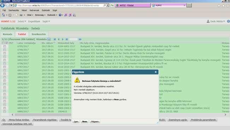
Task: Click the double-arrow go to page icon
Action: [80, 39]
